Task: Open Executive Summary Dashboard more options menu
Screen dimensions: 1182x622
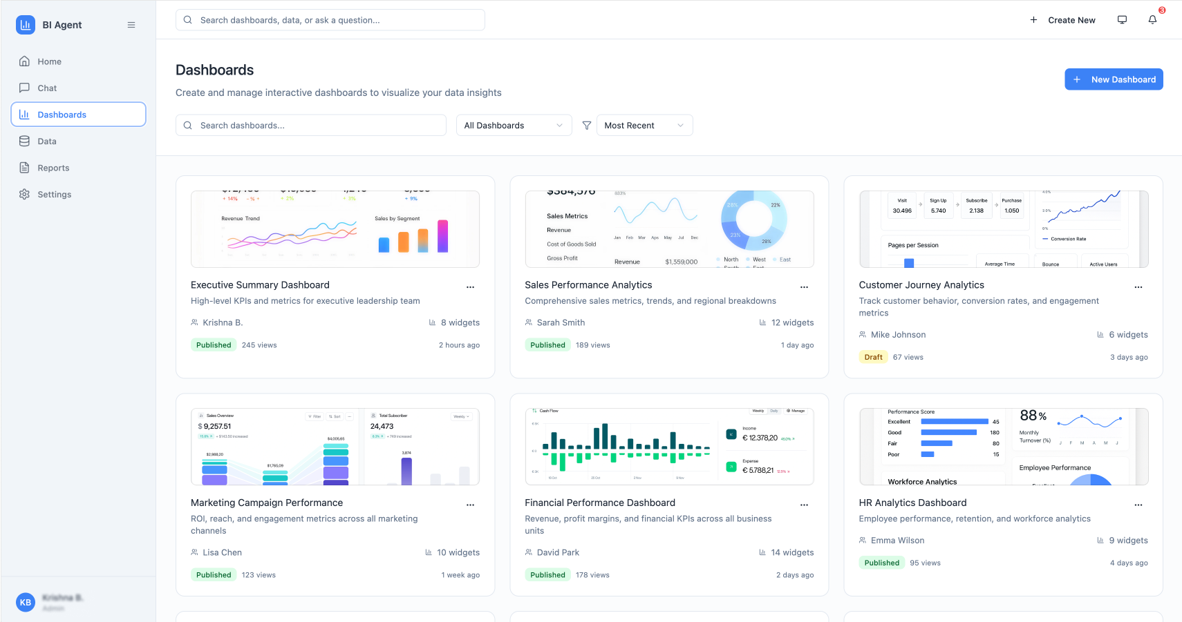Action: coord(470,286)
